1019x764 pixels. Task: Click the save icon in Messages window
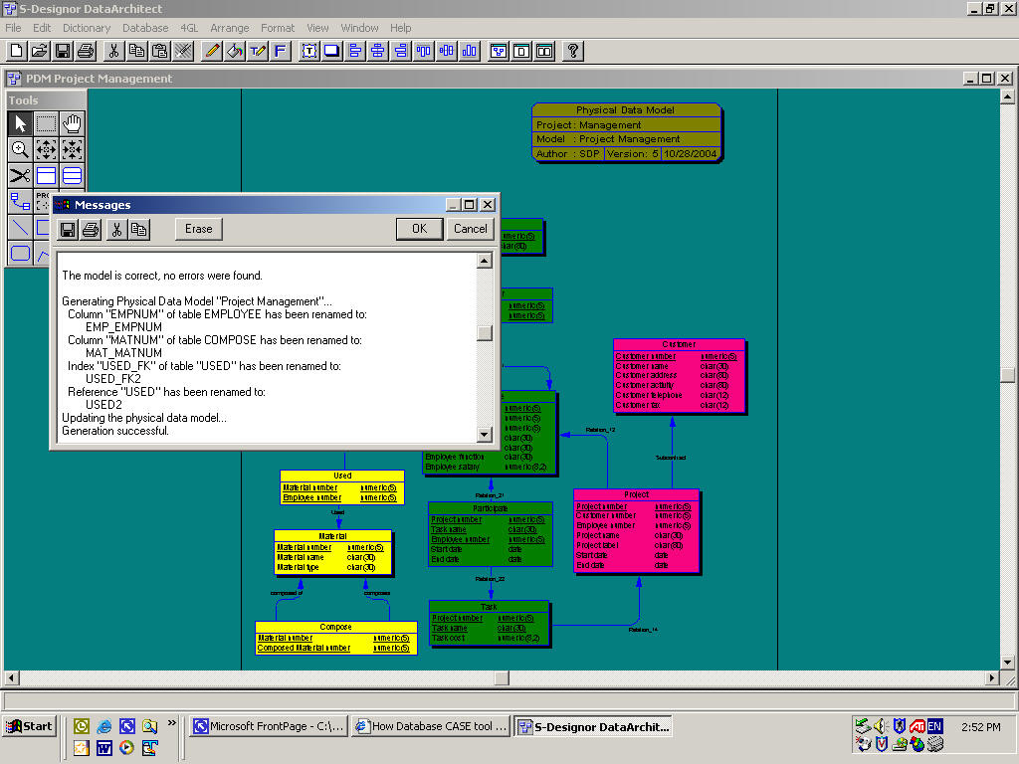68,229
